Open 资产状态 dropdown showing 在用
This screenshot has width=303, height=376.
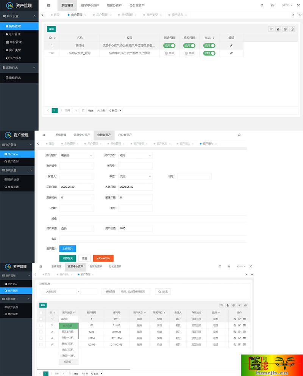point(135,156)
